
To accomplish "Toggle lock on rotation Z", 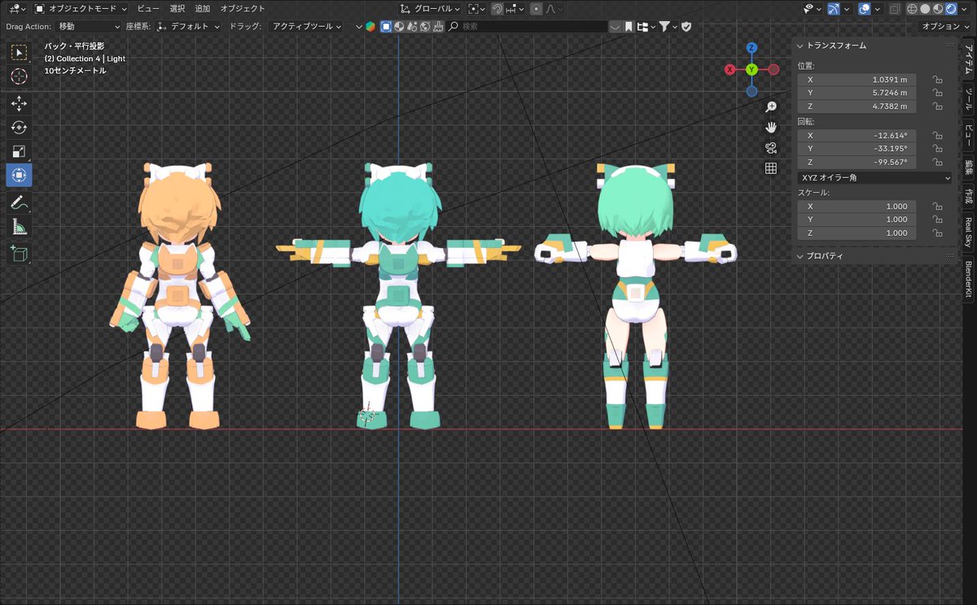I will (938, 162).
